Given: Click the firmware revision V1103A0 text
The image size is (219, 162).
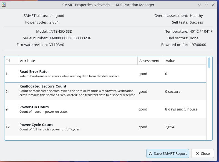Looking at the screenshot, I should 57,45.
